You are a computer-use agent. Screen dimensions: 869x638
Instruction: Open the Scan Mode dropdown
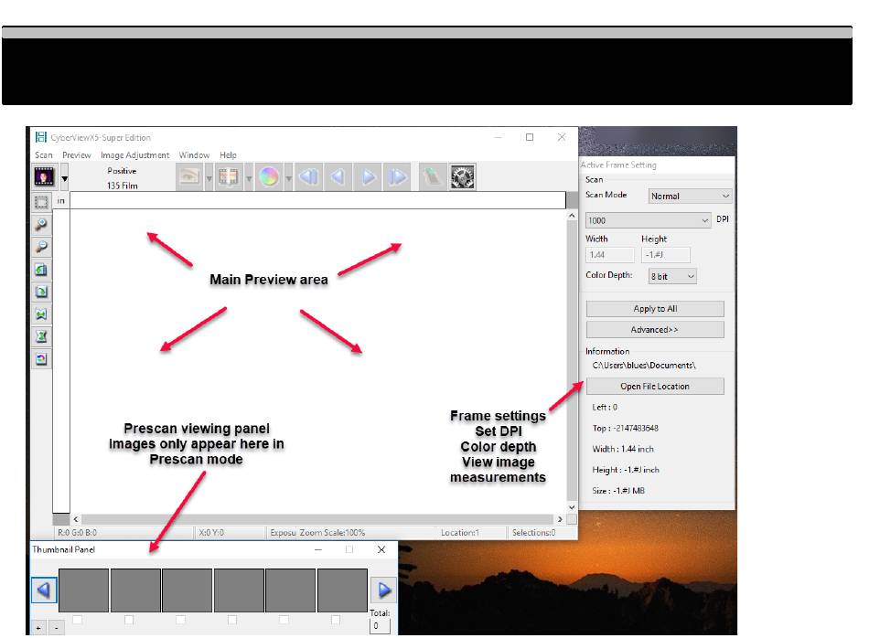tap(690, 196)
